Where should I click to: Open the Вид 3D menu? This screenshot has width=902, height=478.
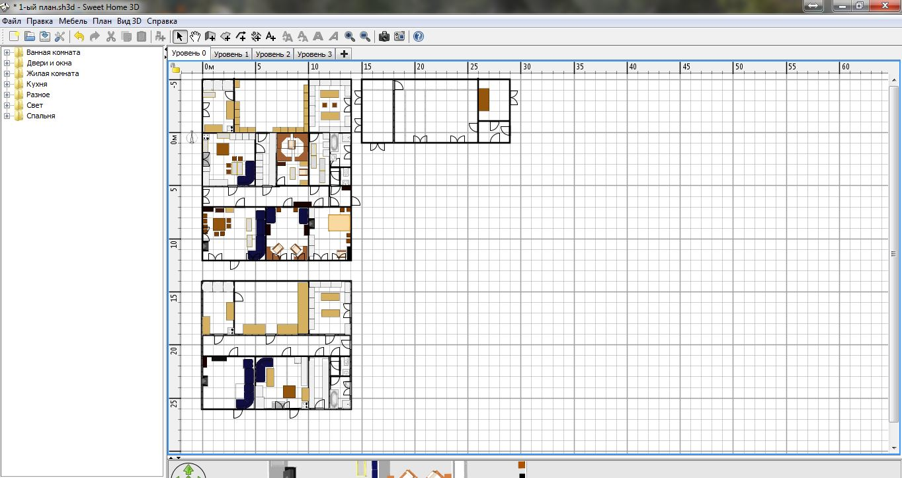click(130, 21)
